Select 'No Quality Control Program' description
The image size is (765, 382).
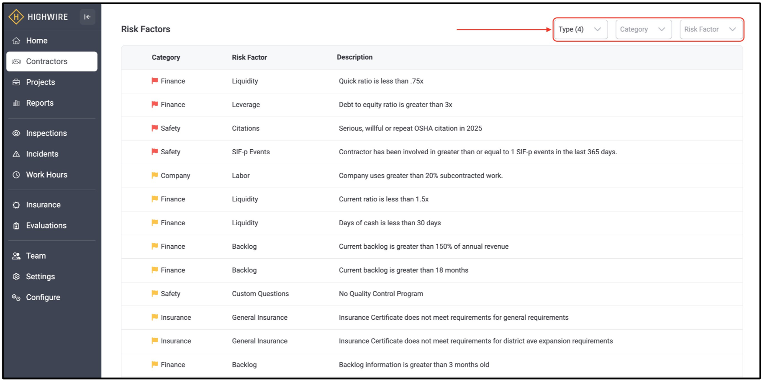381,293
